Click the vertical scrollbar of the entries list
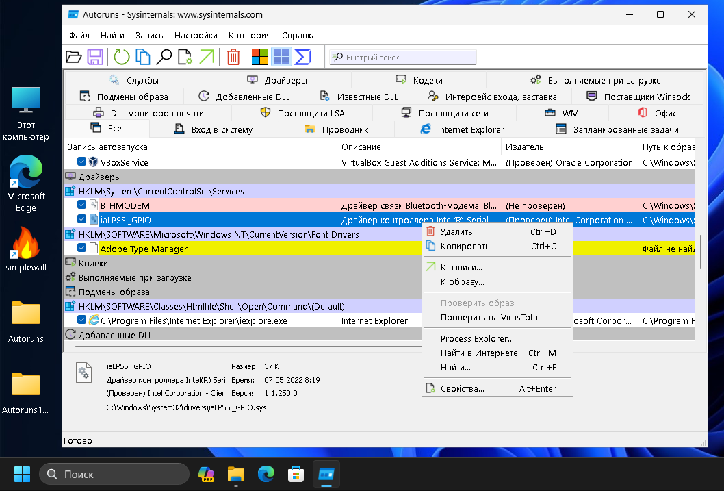 (700, 252)
